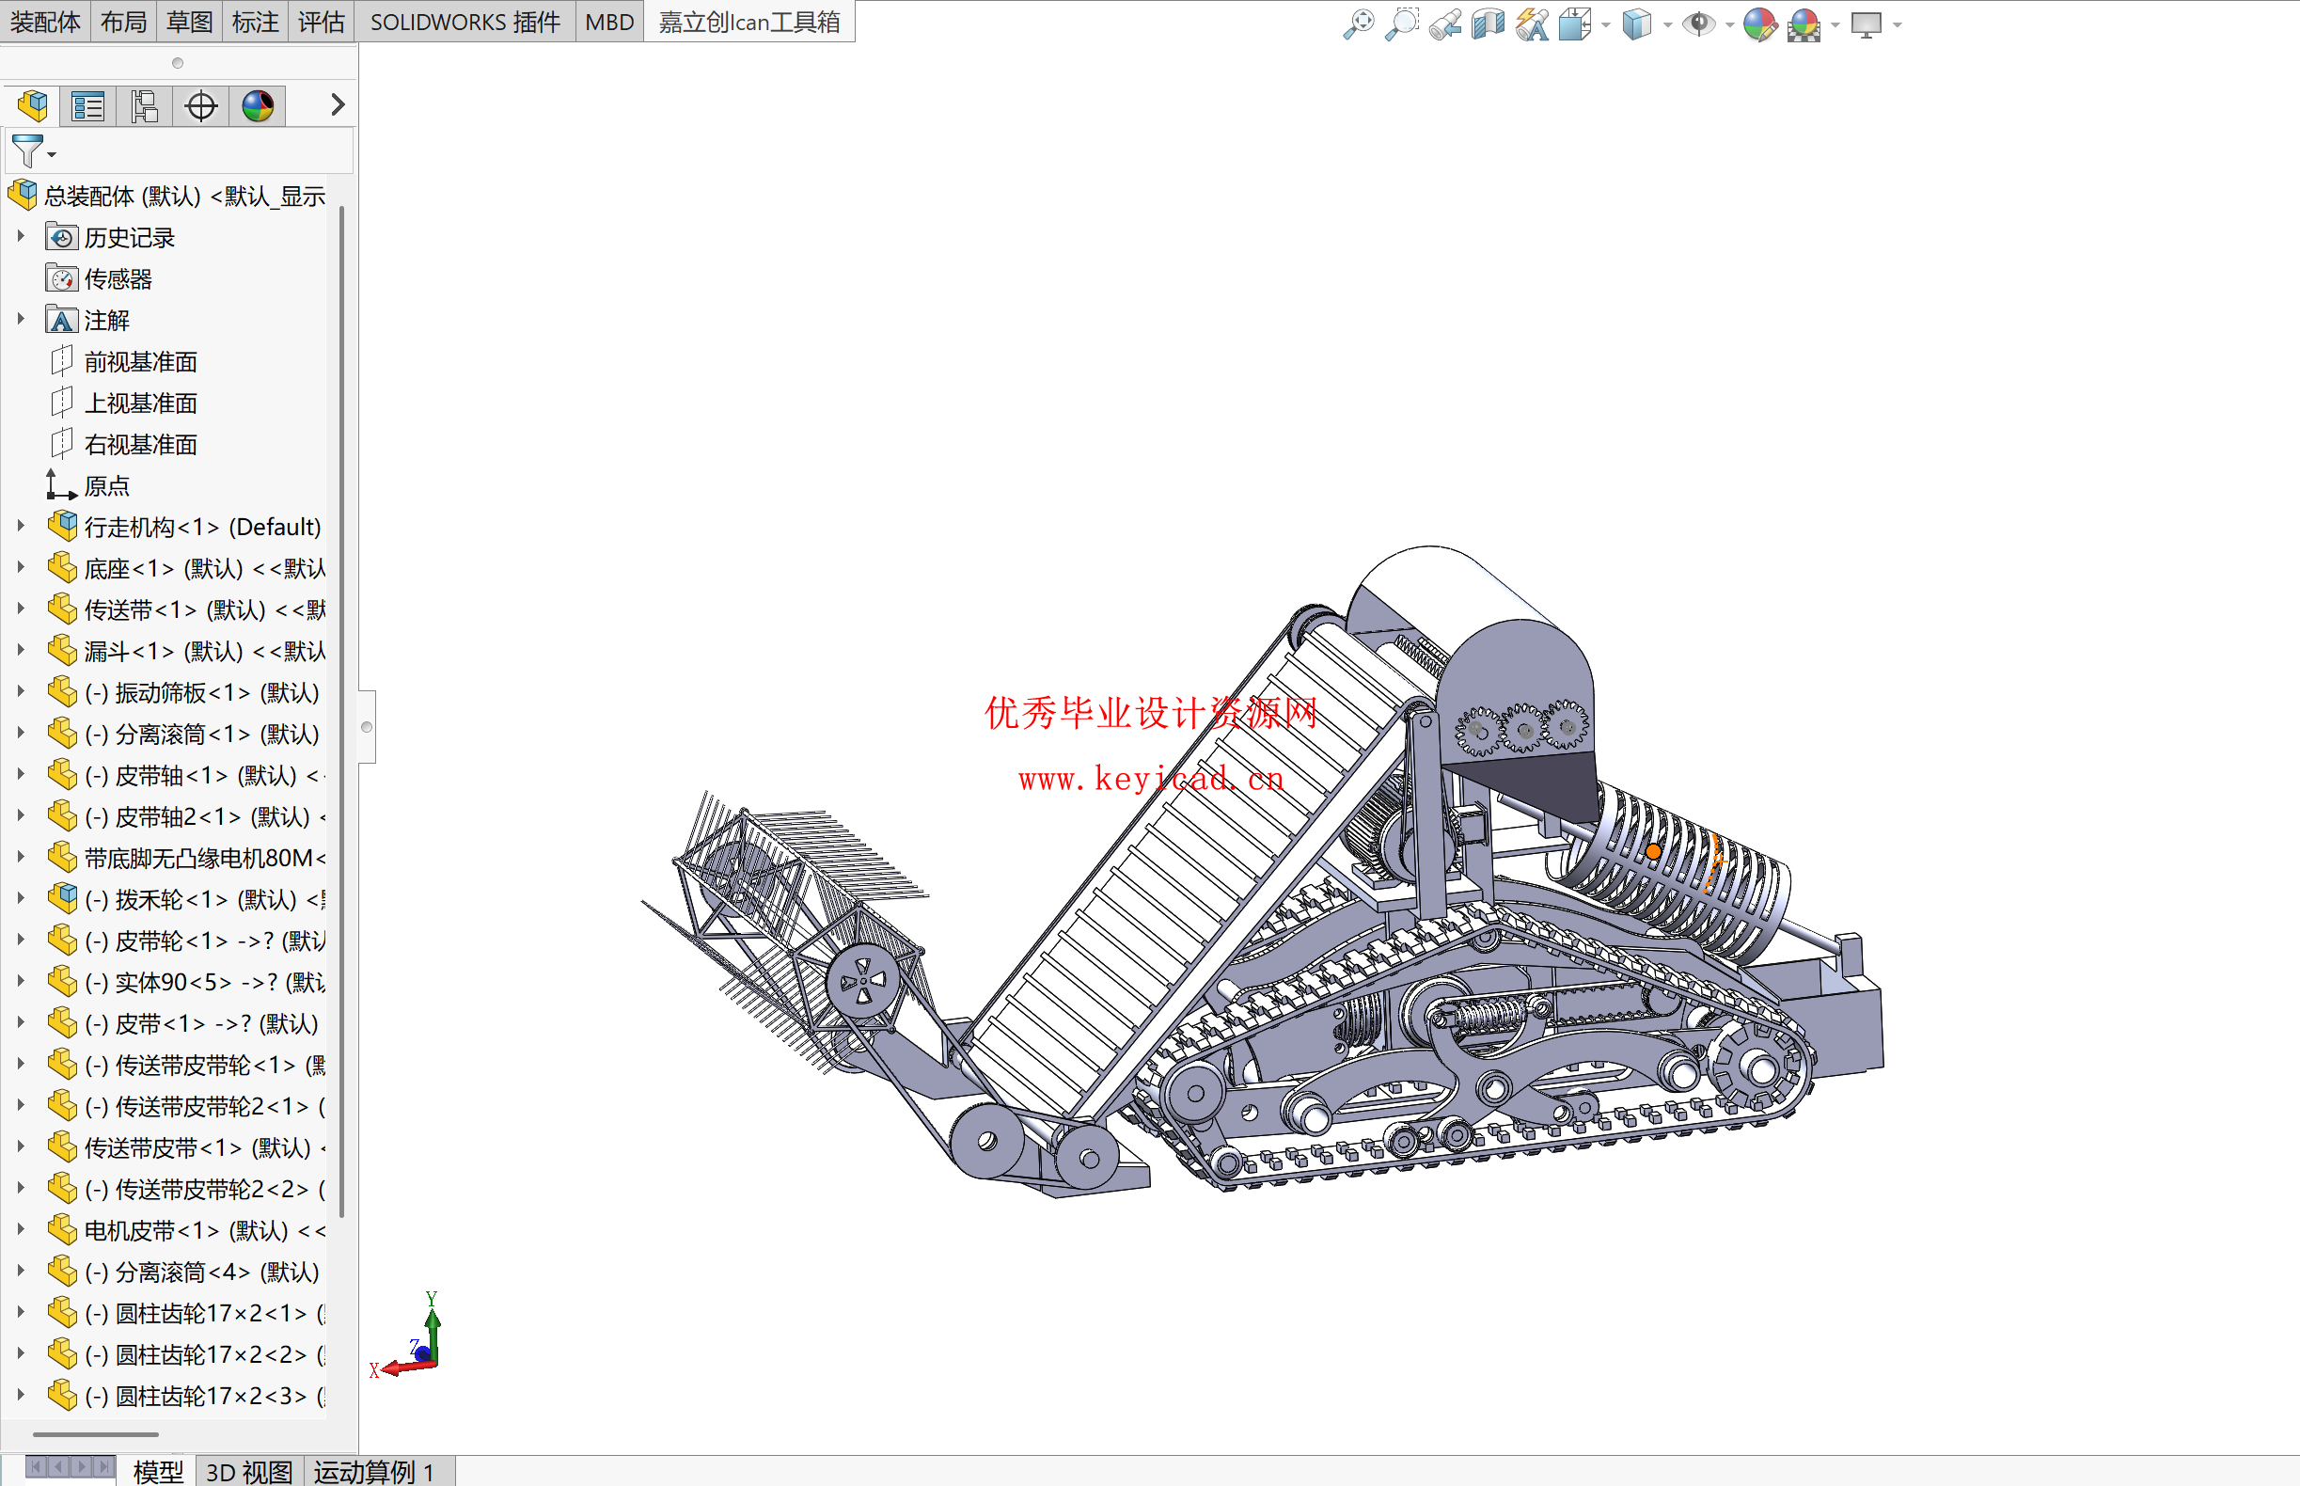This screenshot has width=2300, height=1486.
Task: Open the DisplayManager tab
Action: (258, 105)
